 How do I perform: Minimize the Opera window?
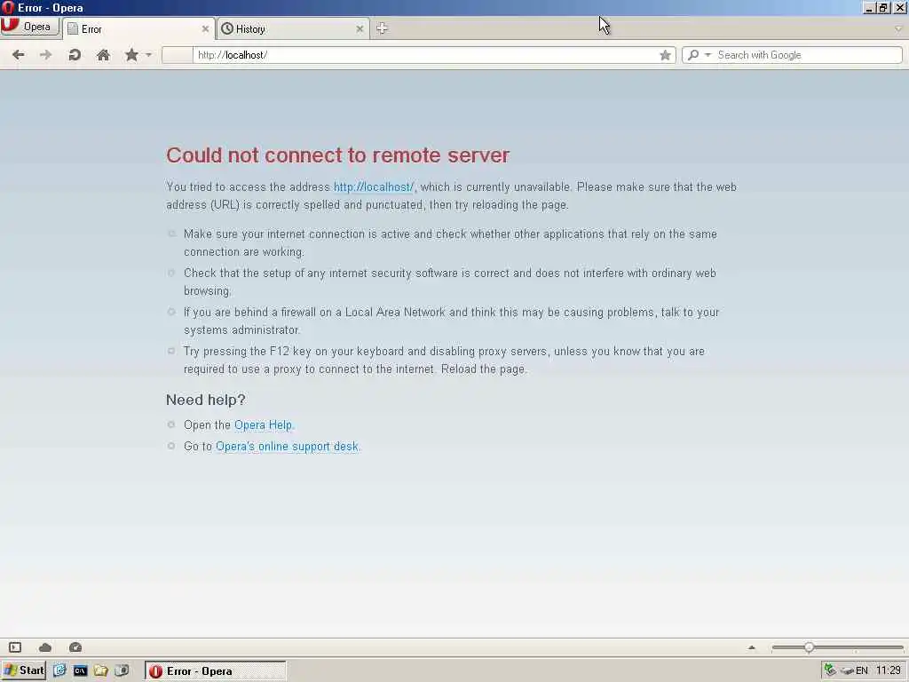869,8
